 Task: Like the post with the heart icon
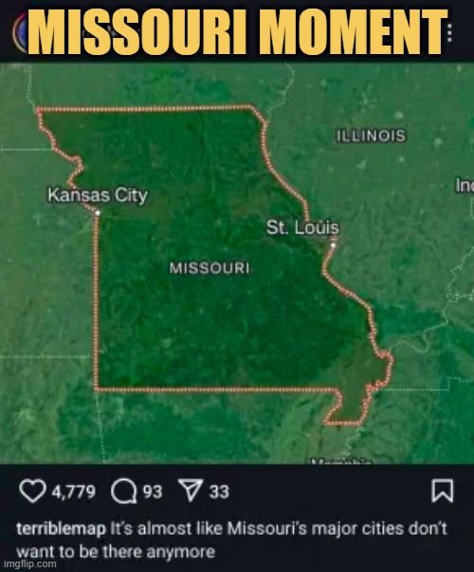32,491
